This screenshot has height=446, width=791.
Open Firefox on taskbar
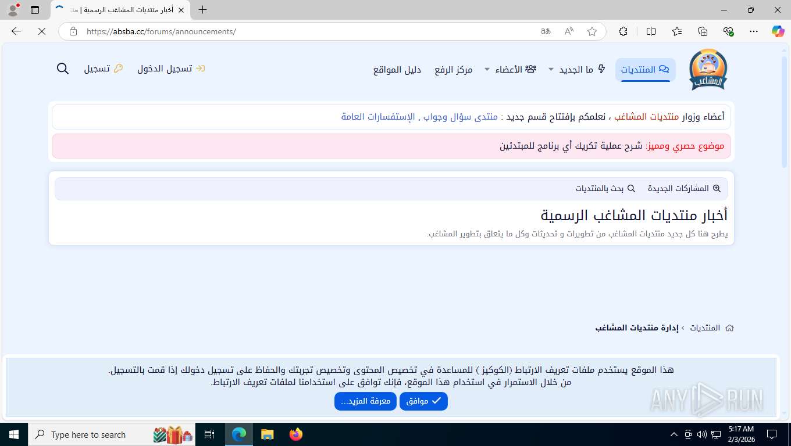[x=296, y=434]
